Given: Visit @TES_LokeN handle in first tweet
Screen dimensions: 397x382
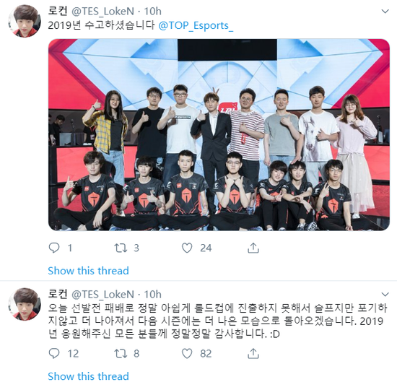Looking at the screenshot, I should coord(102,11).
